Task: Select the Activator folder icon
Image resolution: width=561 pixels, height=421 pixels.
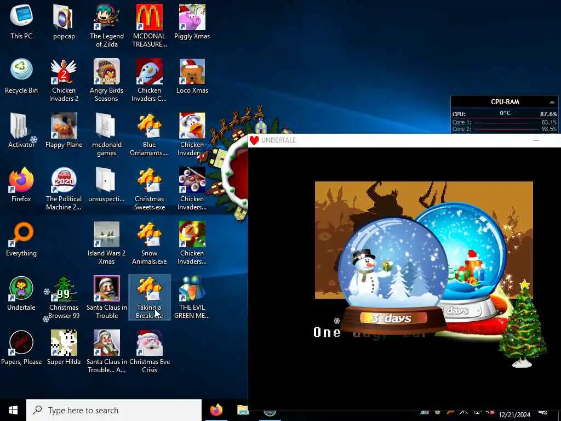Action: point(21,130)
